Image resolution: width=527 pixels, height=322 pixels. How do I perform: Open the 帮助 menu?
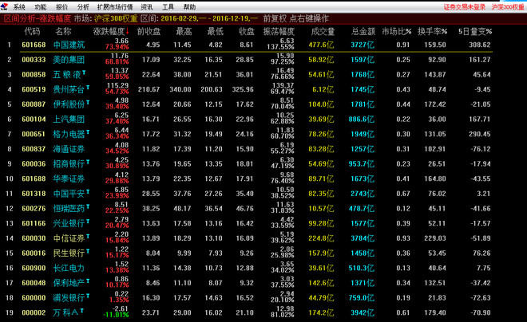coord(189,7)
